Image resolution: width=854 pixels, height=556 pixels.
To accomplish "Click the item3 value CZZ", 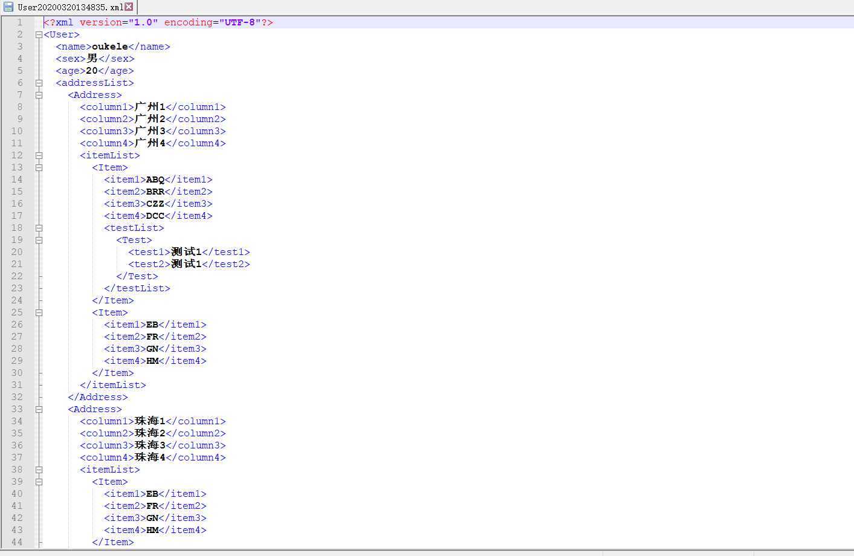I will pyautogui.click(x=155, y=204).
